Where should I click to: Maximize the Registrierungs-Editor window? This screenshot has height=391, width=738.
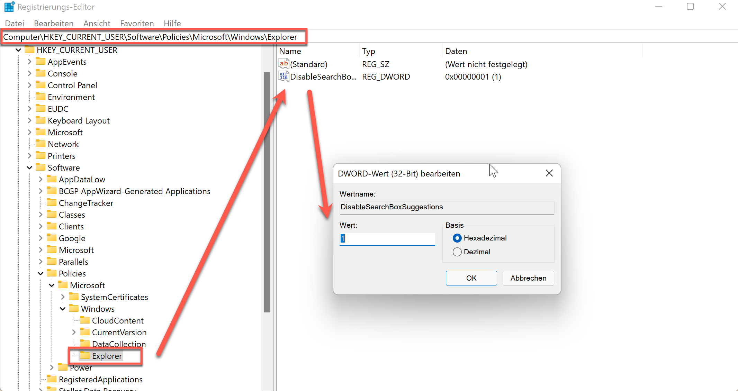[x=690, y=7]
